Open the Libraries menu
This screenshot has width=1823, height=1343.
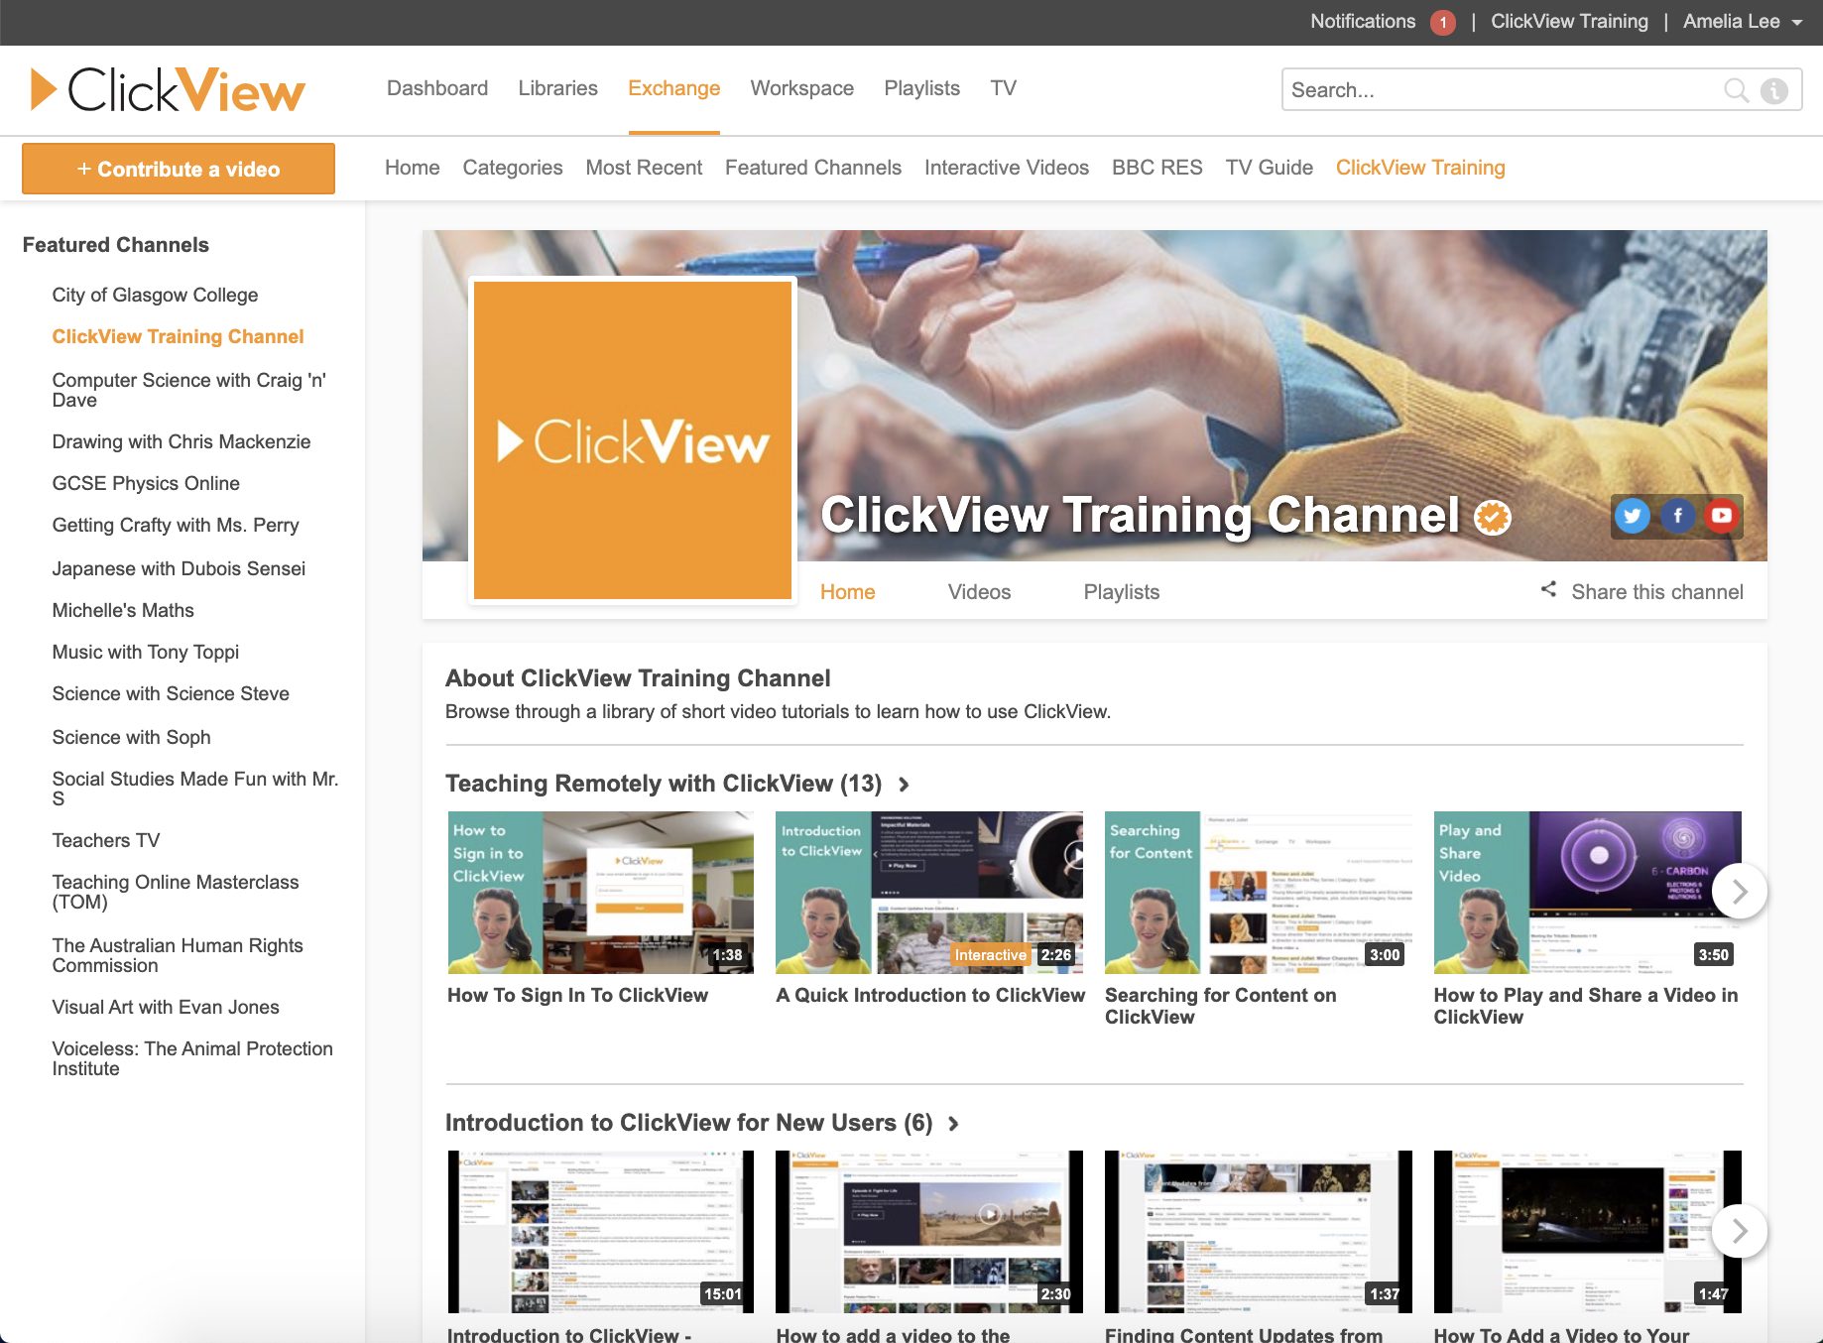pyautogui.click(x=557, y=88)
